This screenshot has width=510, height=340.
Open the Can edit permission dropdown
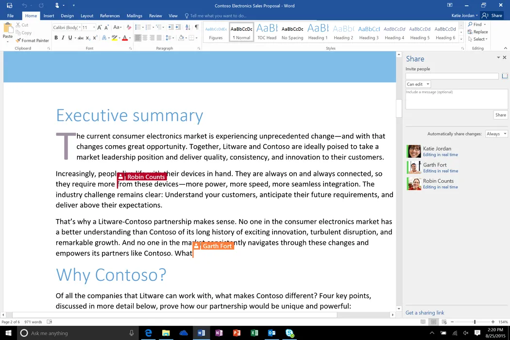(418, 85)
